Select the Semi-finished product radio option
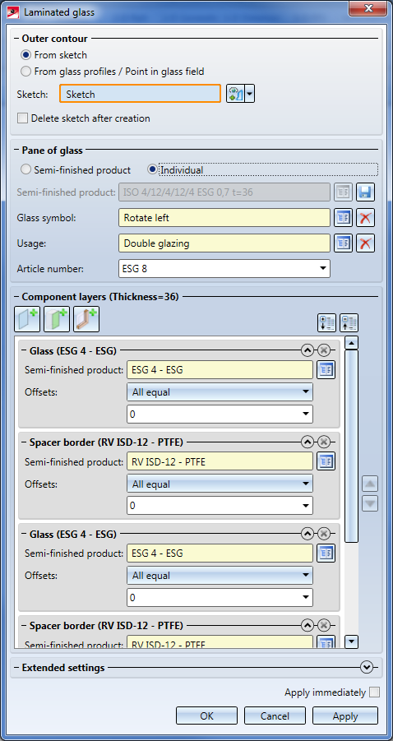Viewport: 393px width, 741px height. [26, 169]
